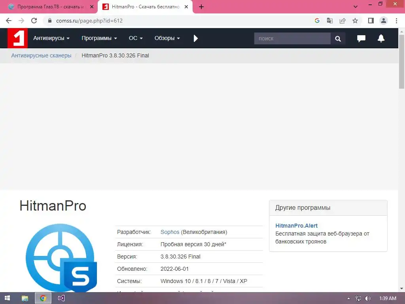The width and height of the screenshot is (405, 304).
Task: Expand ОС dropdown menu
Action: pos(136,38)
